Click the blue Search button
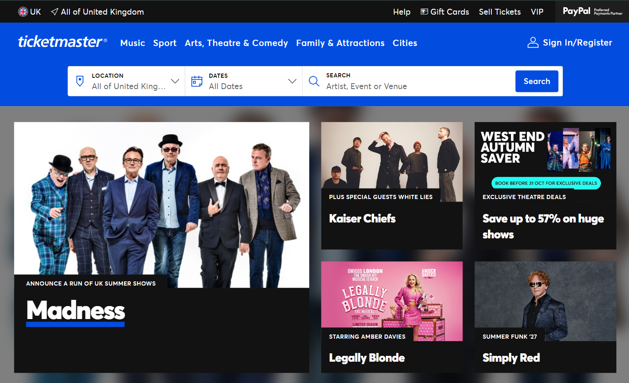 (x=537, y=81)
